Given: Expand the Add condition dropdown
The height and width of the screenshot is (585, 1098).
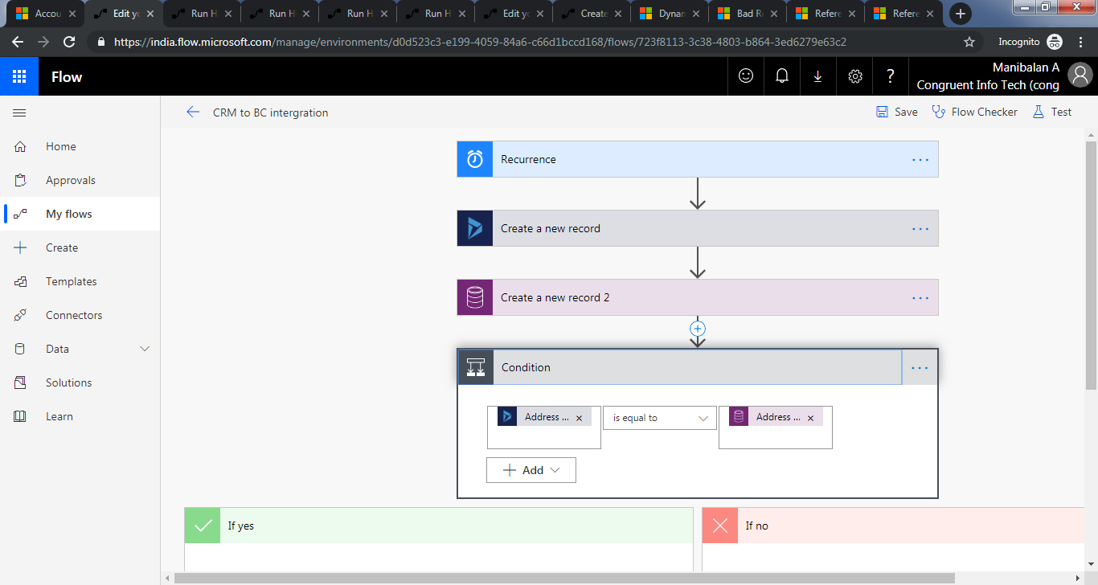Looking at the screenshot, I should tap(531, 470).
